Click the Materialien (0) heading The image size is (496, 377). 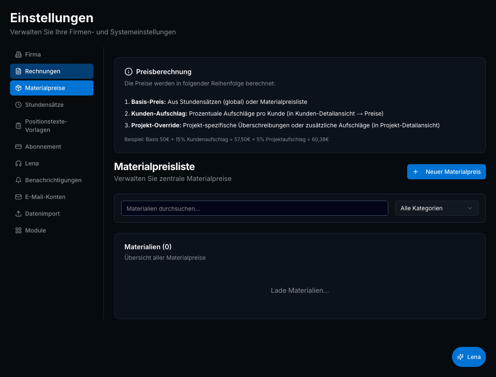coord(148,247)
